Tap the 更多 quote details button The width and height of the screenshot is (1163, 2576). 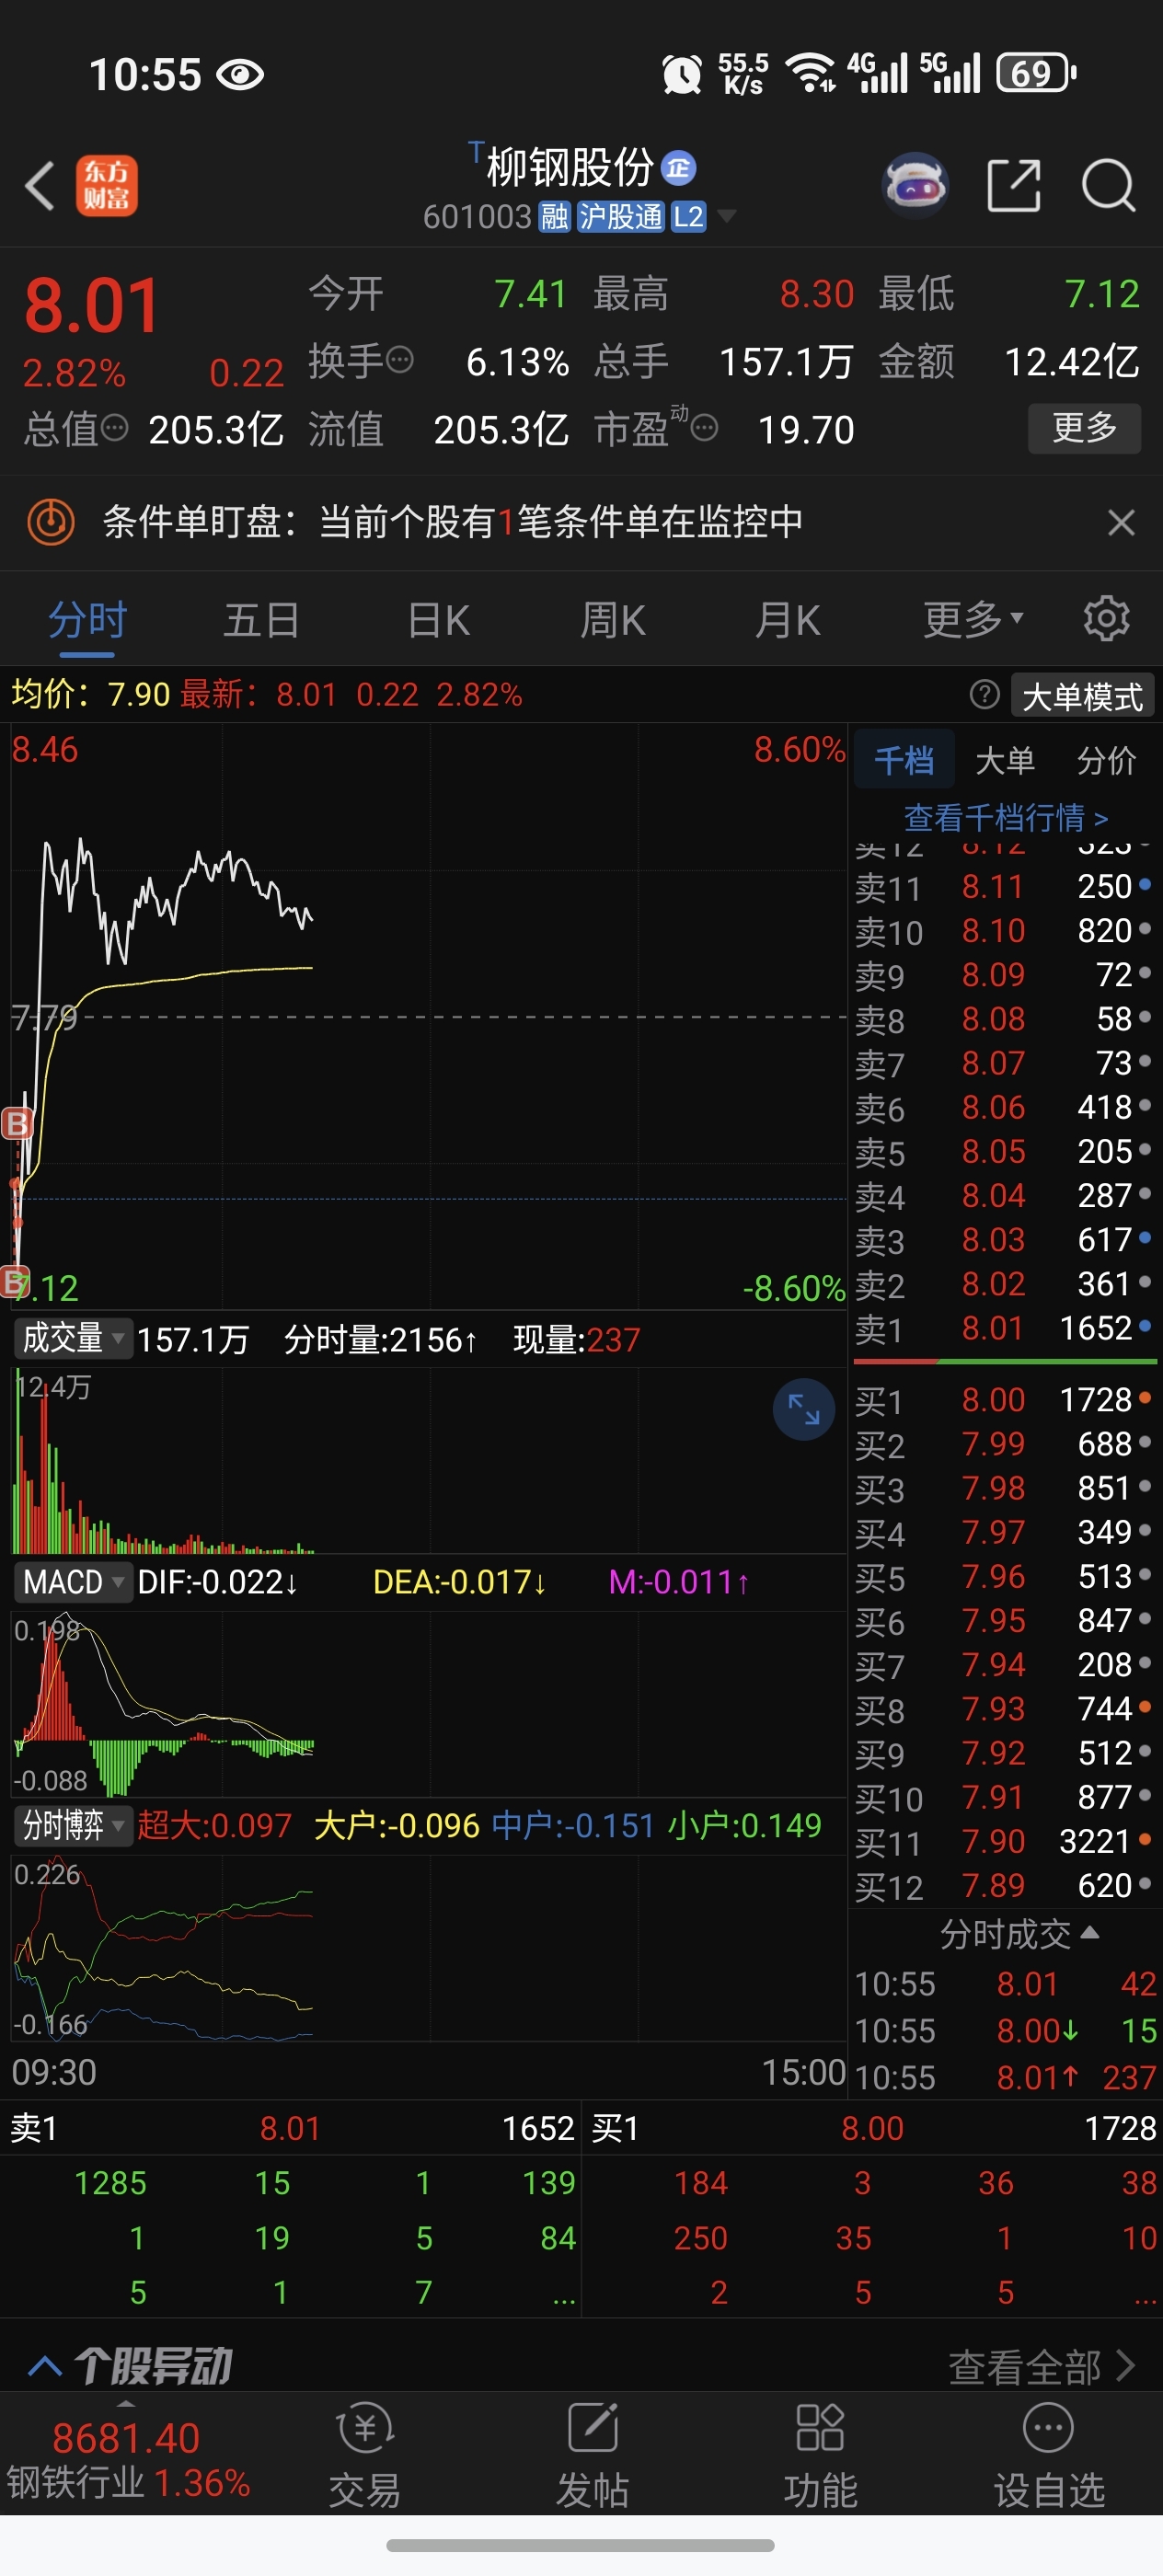point(1084,428)
